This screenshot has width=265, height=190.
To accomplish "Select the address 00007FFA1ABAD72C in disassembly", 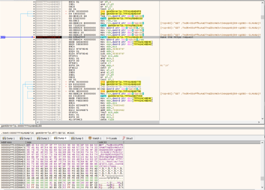I will tap(49, 37).
